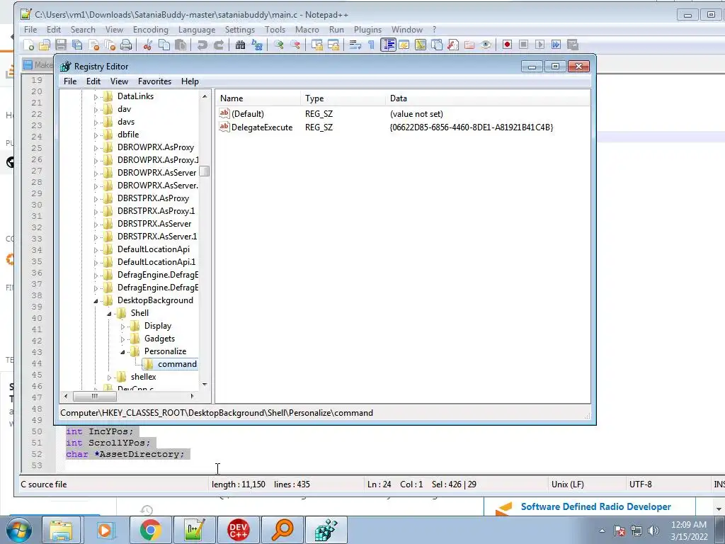Open Notepad++ Plugins menu

[x=367, y=30]
